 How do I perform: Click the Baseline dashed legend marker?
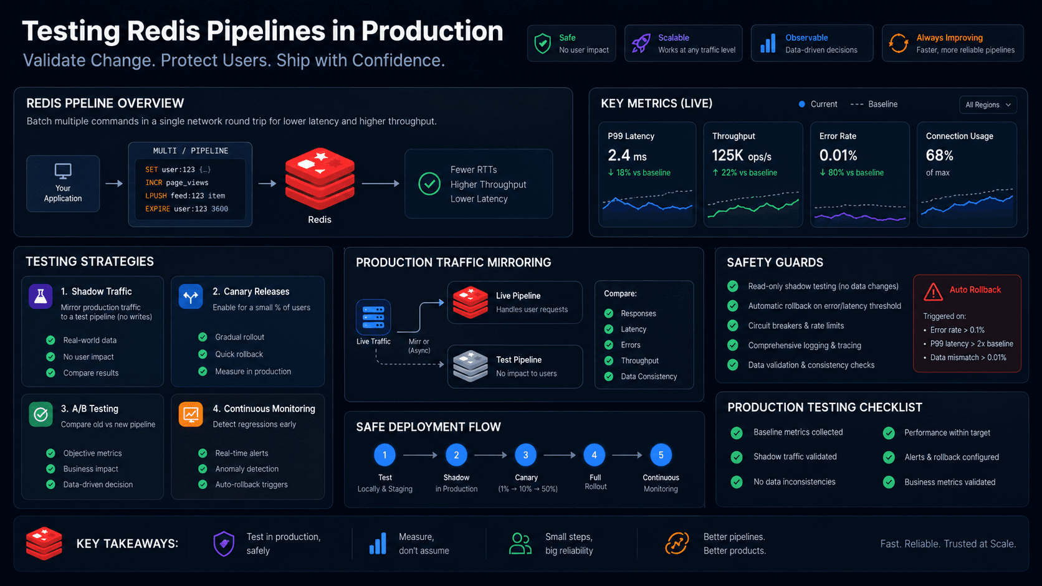857,105
